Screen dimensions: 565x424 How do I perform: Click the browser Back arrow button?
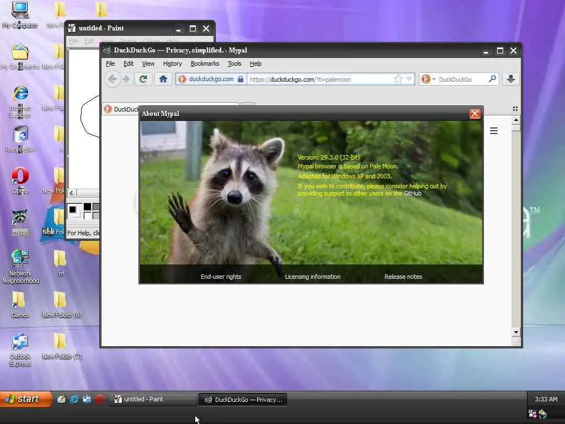coord(113,79)
